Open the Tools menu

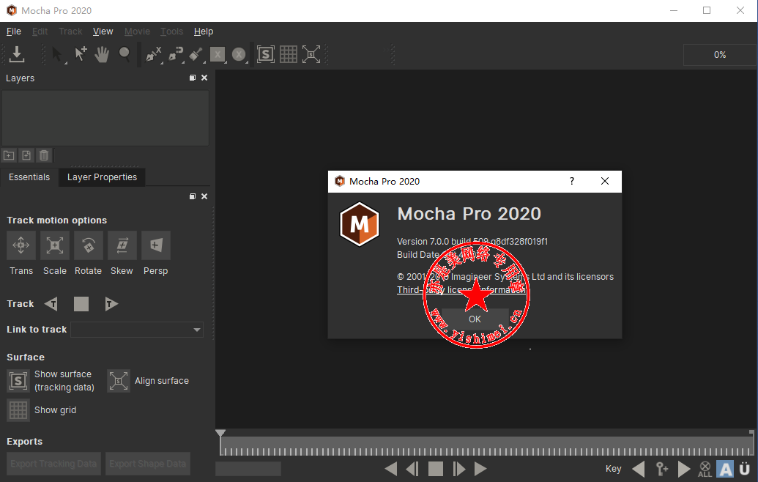[171, 31]
